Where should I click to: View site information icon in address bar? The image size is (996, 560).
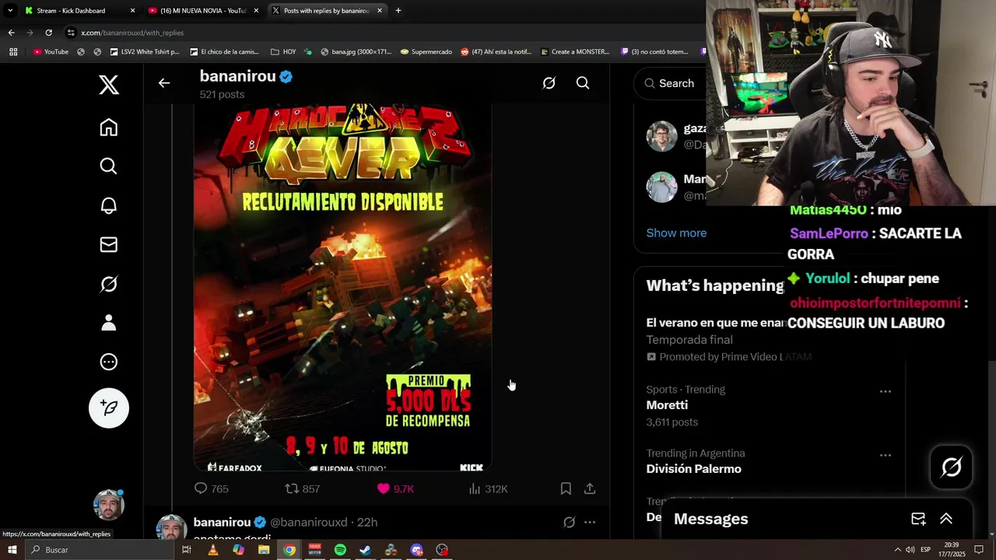pyautogui.click(x=71, y=33)
